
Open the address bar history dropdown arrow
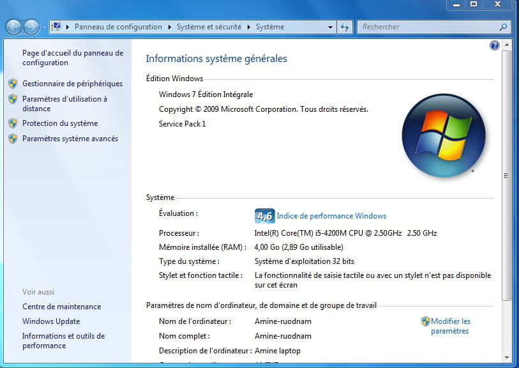pyautogui.click(x=330, y=27)
